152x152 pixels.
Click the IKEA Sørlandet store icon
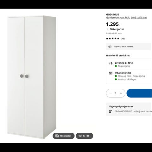click(x=111, y=73)
